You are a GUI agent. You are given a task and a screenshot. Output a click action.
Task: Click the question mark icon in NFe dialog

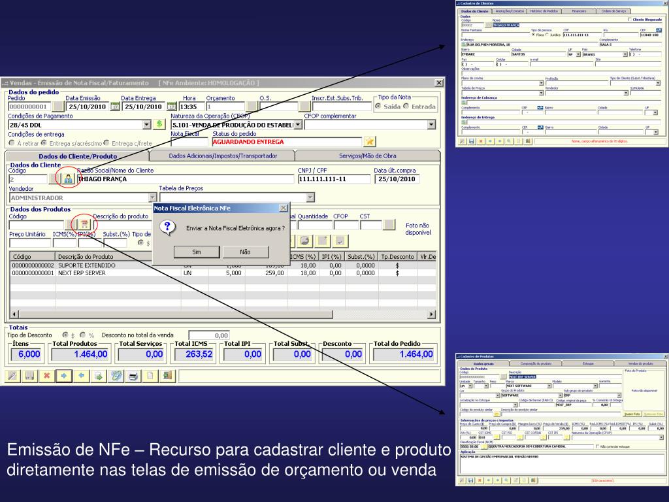(167, 227)
